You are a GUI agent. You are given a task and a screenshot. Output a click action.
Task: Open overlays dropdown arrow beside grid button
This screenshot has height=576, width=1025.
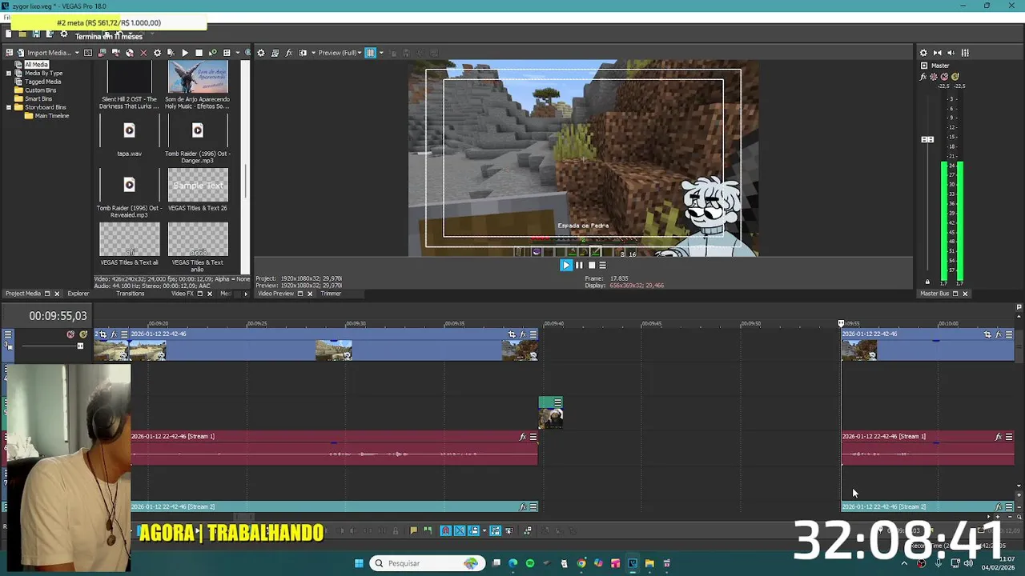click(x=380, y=53)
